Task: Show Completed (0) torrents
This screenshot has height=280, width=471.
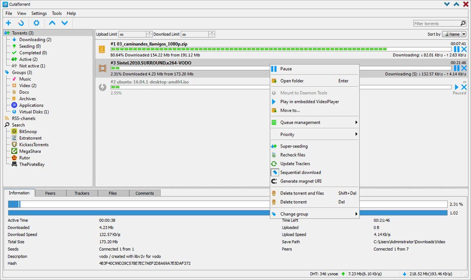Action: 33,53
